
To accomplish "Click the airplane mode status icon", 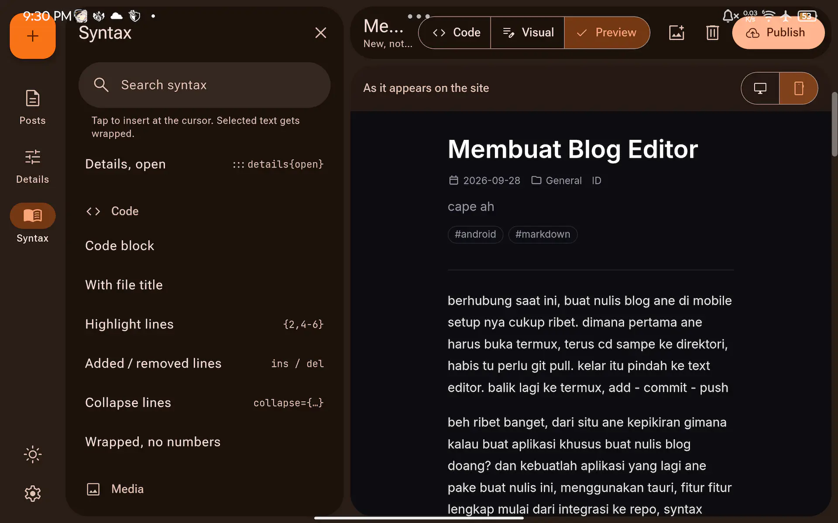I will pyautogui.click(x=786, y=16).
